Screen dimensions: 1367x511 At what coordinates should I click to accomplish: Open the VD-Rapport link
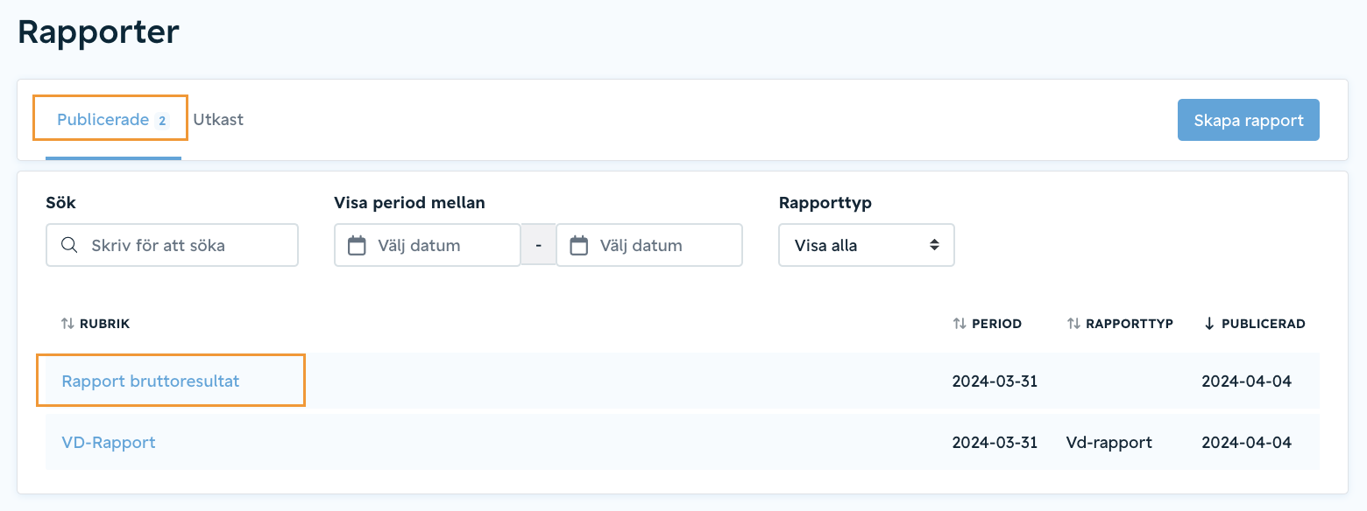[x=109, y=442]
